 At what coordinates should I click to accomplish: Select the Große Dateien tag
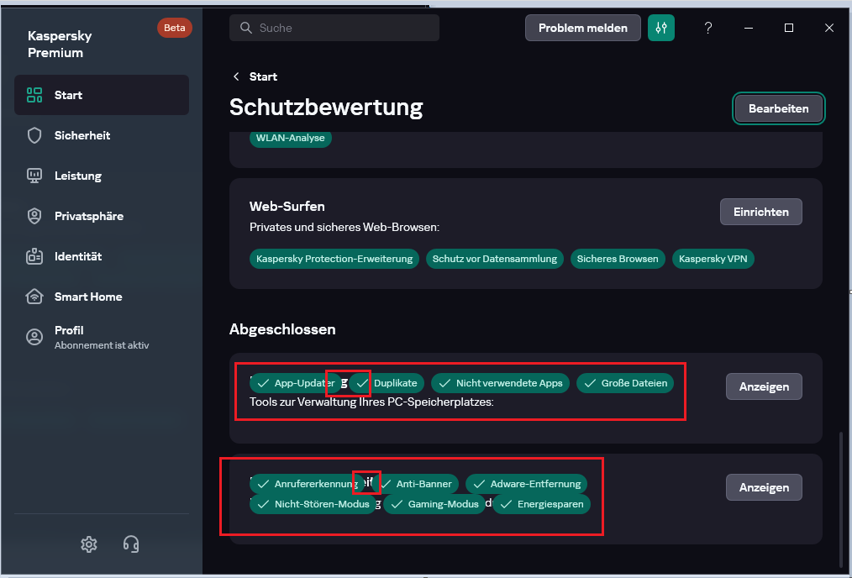(x=625, y=383)
